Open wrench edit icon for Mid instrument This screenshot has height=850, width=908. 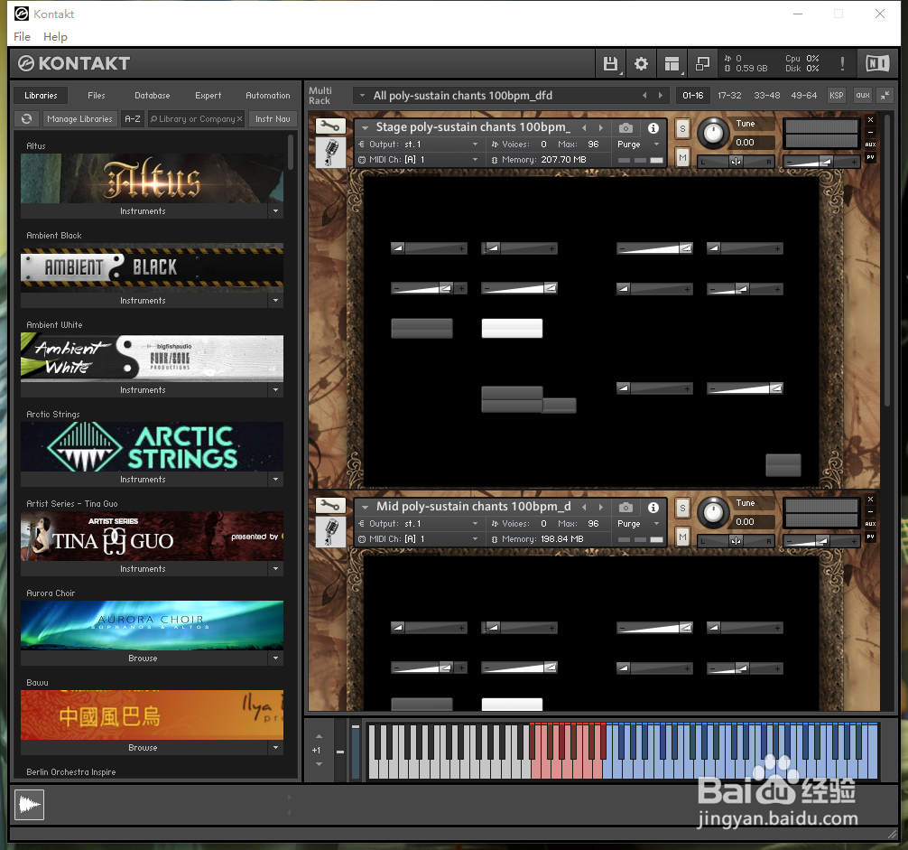(330, 505)
